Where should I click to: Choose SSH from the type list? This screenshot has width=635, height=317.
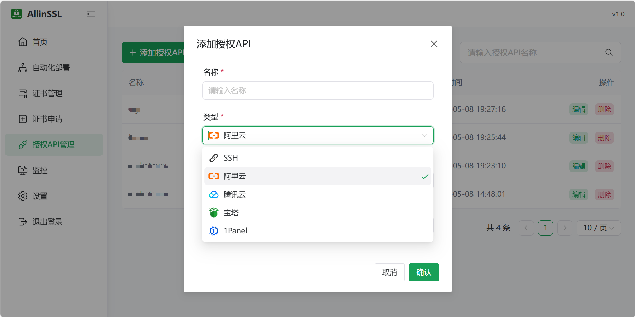pos(318,158)
